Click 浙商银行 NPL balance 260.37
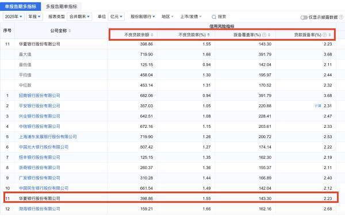This screenshot has width=345, height=219. (x=147, y=168)
